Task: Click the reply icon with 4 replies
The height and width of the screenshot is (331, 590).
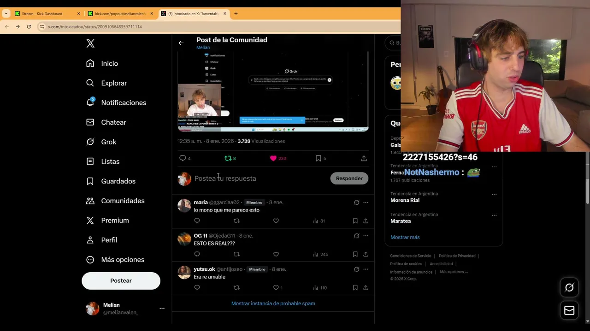Action: (184, 158)
